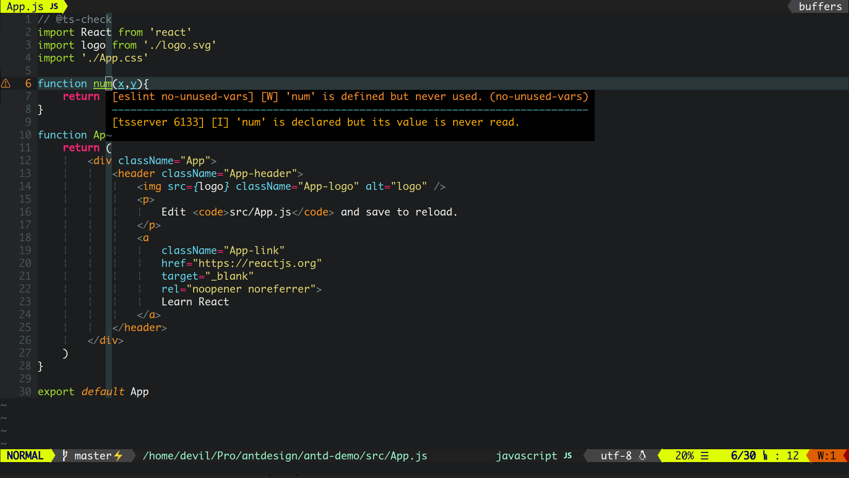Screen dimensions: 849x478
Task: Click line number 30 in the gutter
Action: tap(25, 392)
